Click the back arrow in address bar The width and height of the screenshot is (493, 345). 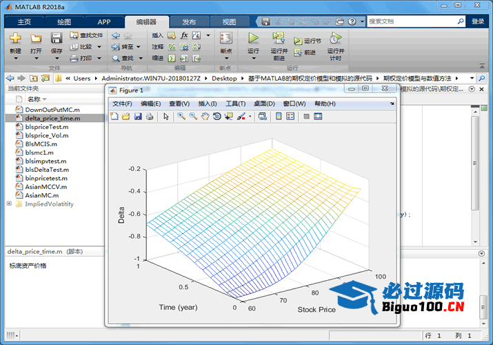[10, 78]
